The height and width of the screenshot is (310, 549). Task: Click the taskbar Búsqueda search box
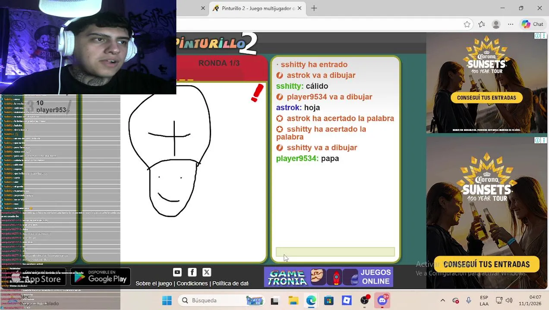click(222, 300)
